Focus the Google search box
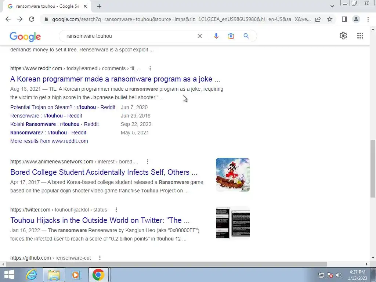This screenshot has width=376, height=282. tap(130, 36)
